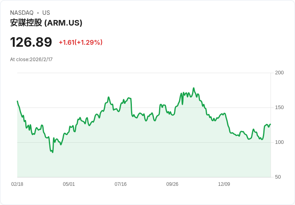Click the 12/09 date axis label

(x=224, y=184)
